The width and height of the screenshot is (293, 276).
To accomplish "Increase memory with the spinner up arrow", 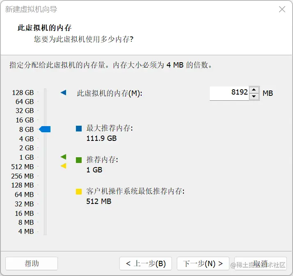I will pyautogui.click(x=254, y=90).
